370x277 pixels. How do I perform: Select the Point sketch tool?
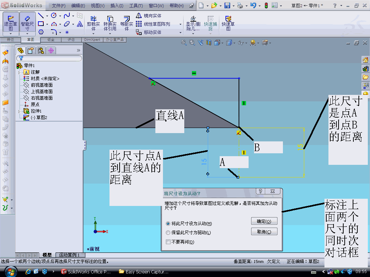pos(67,32)
